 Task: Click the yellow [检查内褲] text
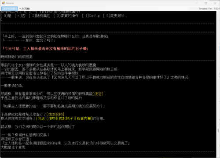[84, 118]
